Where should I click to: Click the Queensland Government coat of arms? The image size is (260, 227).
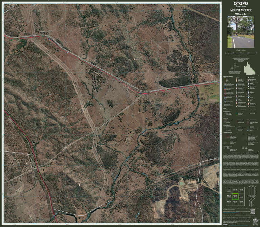255,222
